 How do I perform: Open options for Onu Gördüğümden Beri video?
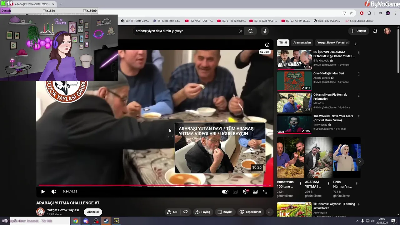click(359, 74)
